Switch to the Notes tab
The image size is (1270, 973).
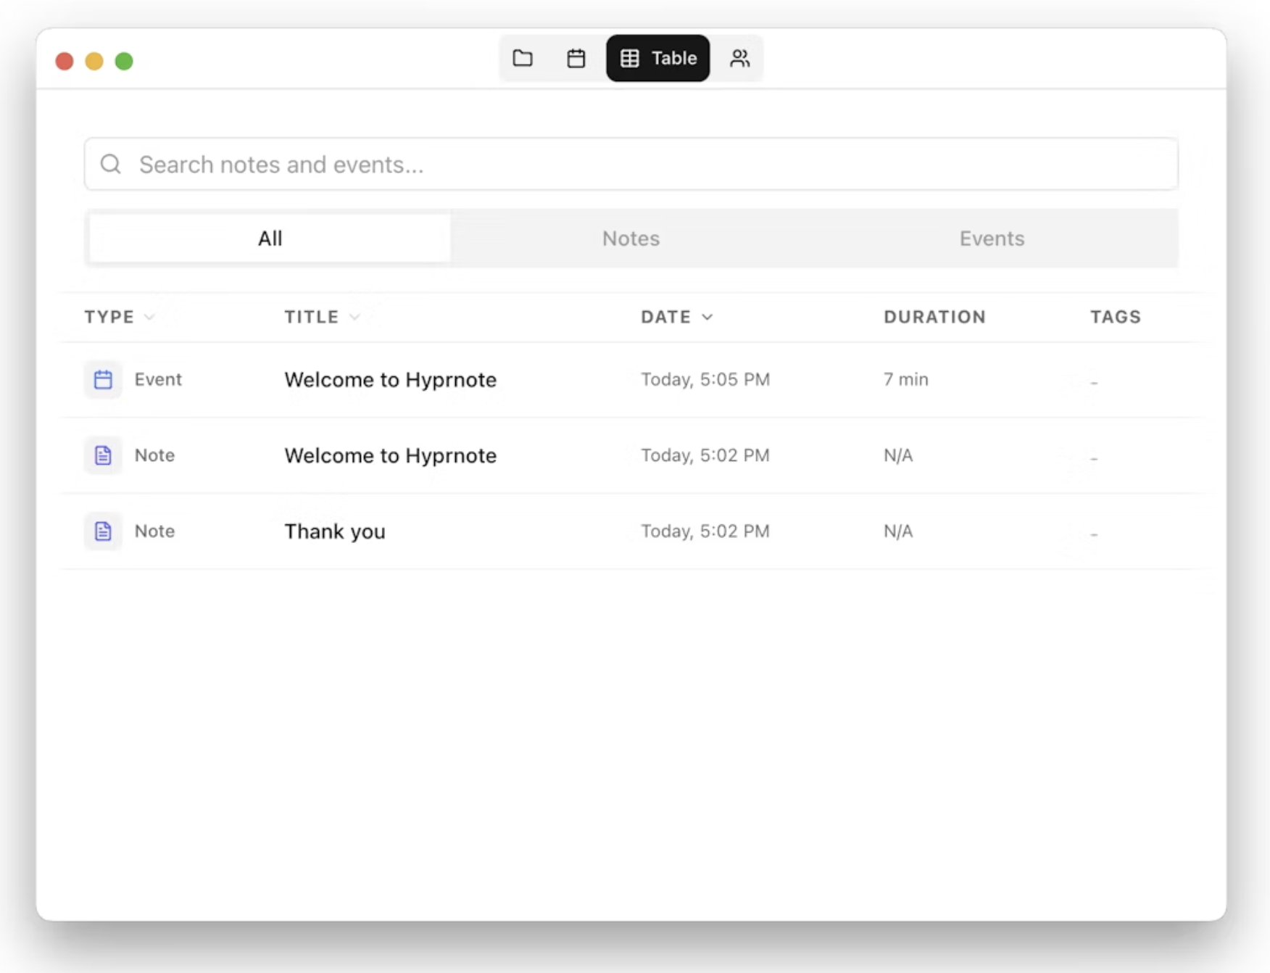[x=631, y=239]
